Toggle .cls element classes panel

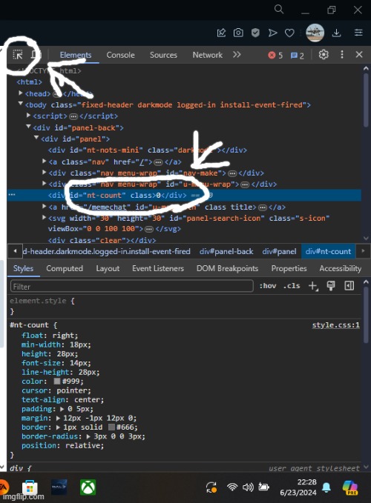coord(292,286)
